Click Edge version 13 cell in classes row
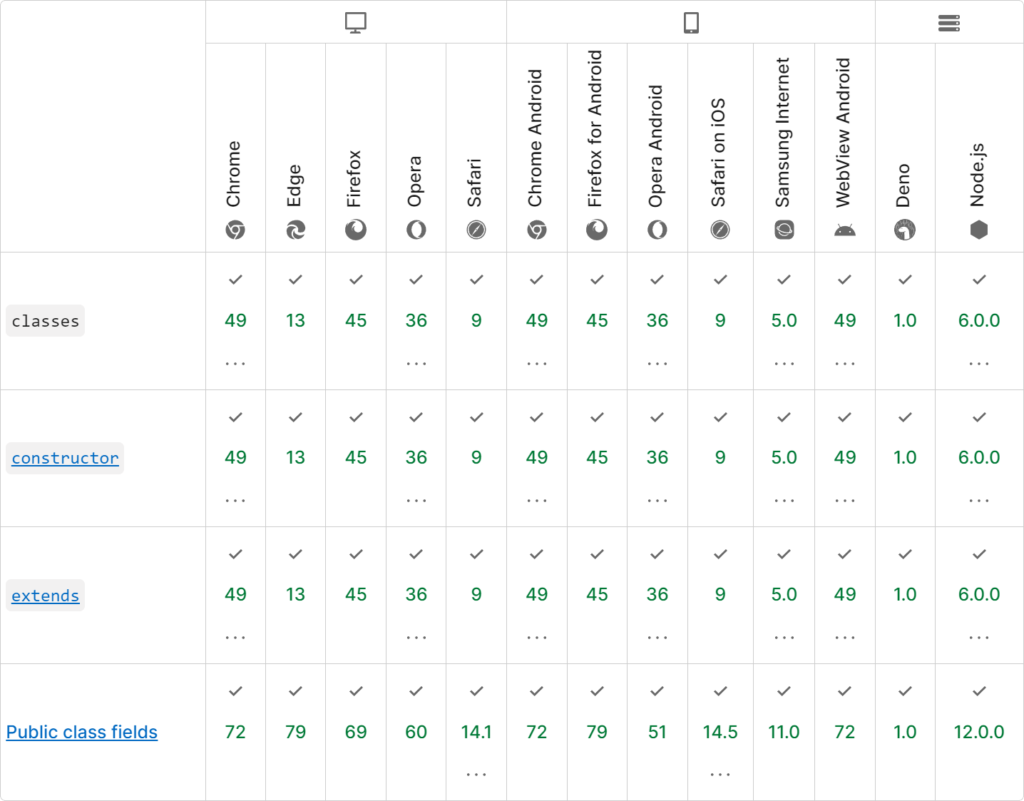The image size is (1024, 801). [295, 320]
